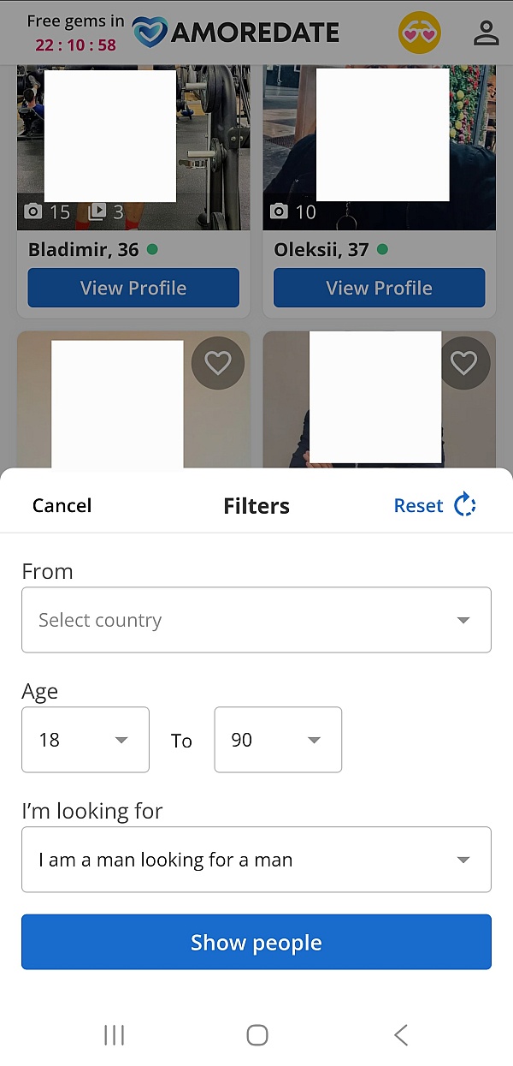The height and width of the screenshot is (1066, 513).
Task: Expand the minimum age 18 dropdown
Action: [85, 740]
